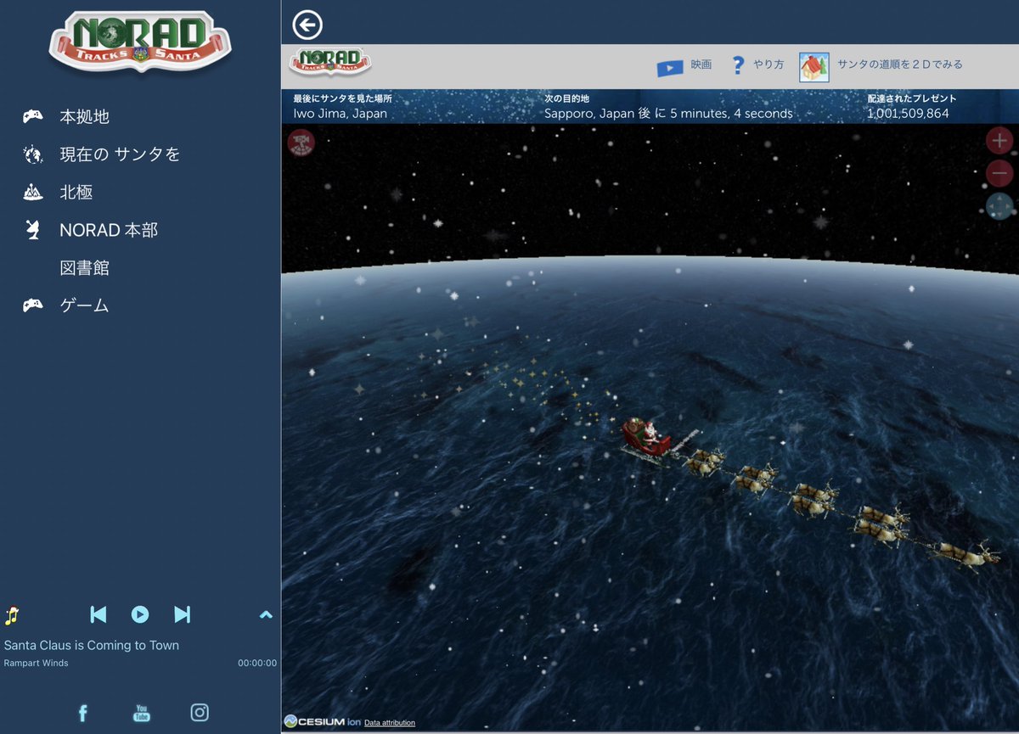The width and height of the screenshot is (1019, 734).
Task: Play the Santa Claus song
Action: [140, 614]
